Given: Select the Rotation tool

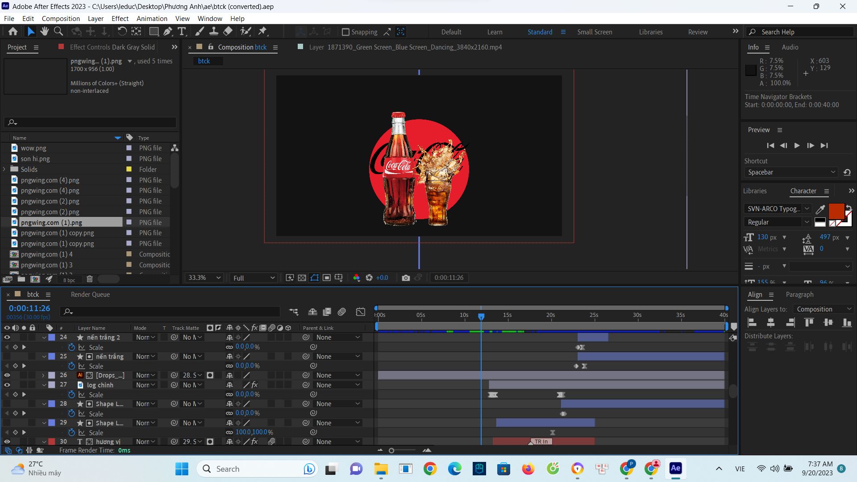Looking at the screenshot, I should click(x=122, y=31).
